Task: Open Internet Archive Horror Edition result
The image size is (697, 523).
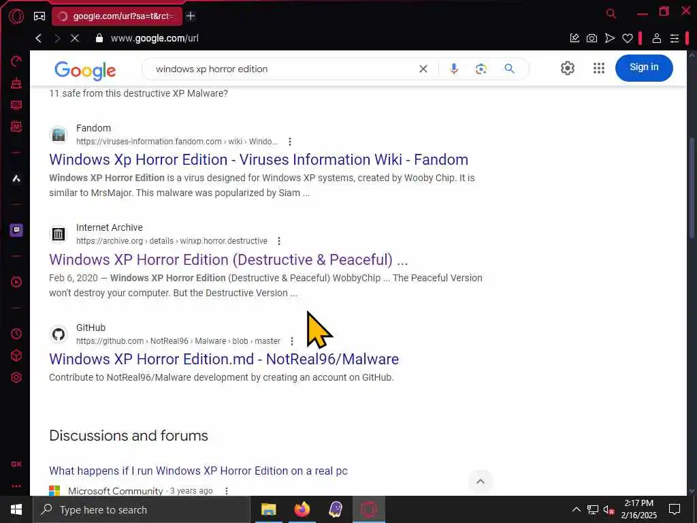Action: [228, 259]
